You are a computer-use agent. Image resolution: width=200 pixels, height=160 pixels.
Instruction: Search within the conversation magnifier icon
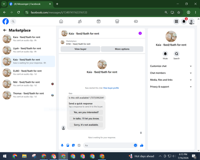coord(176,54)
